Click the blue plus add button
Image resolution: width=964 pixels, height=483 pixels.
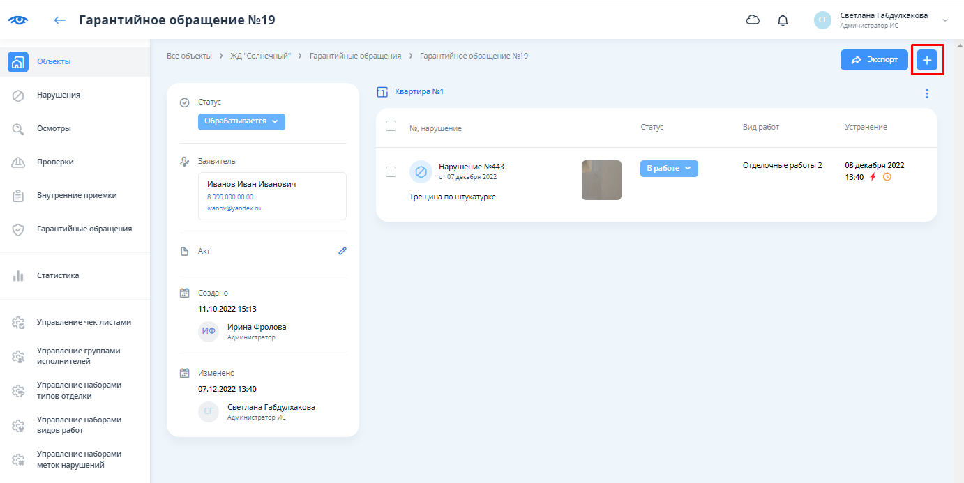click(x=926, y=61)
